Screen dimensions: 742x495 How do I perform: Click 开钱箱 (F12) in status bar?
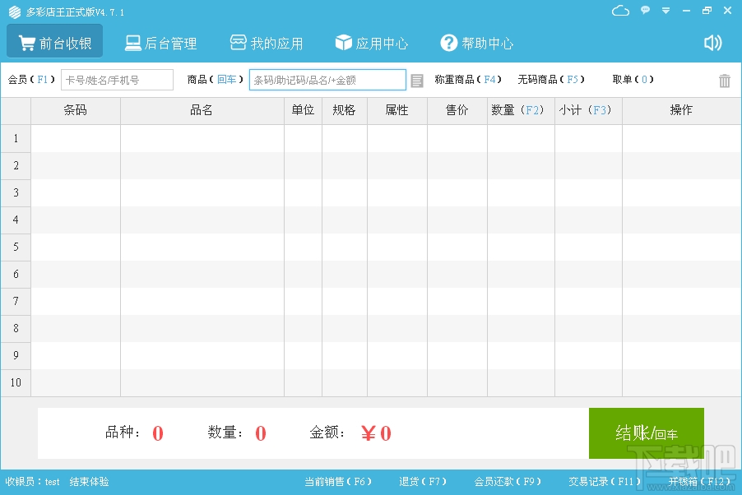701,482
